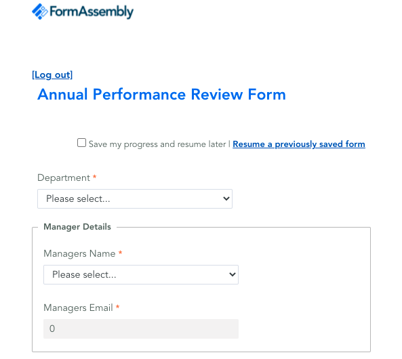
Task: Select the Annual Performance Review Form heading
Action: tap(161, 94)
